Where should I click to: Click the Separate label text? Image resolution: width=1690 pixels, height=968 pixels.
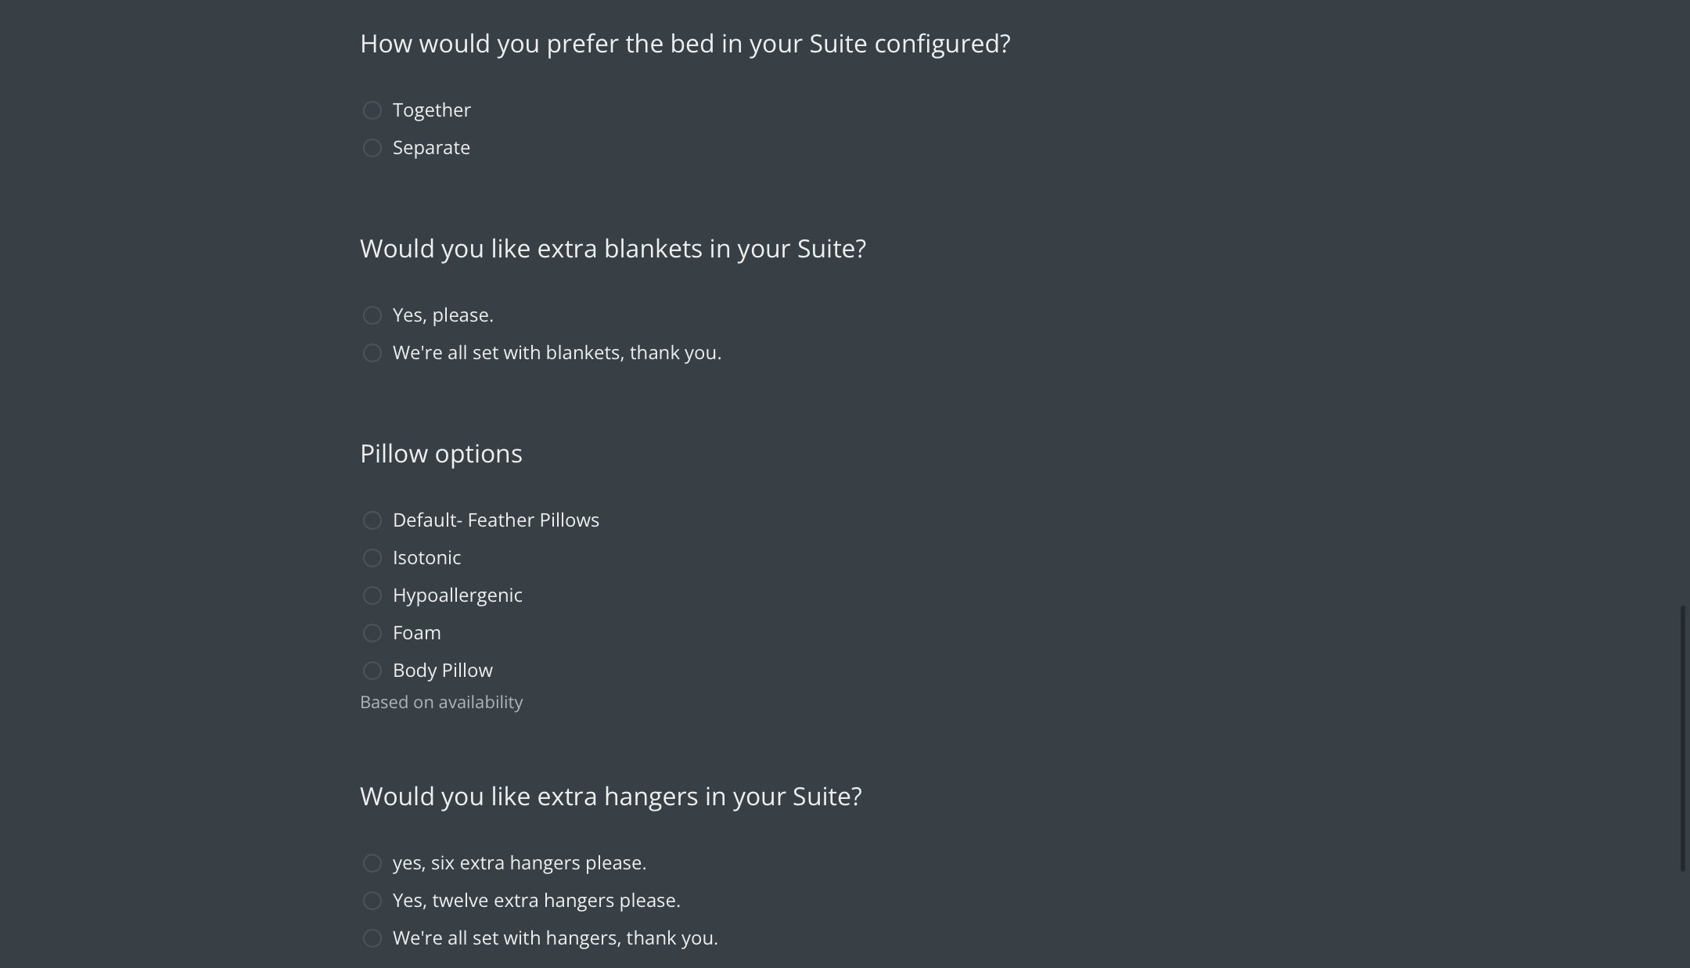pos(431,148)
